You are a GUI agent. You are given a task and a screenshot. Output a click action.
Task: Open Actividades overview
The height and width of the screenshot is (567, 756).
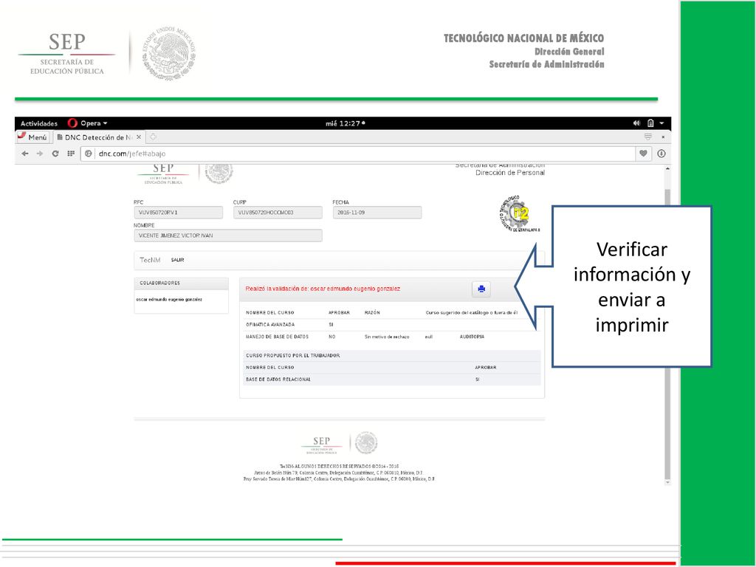tap(38, 123)
